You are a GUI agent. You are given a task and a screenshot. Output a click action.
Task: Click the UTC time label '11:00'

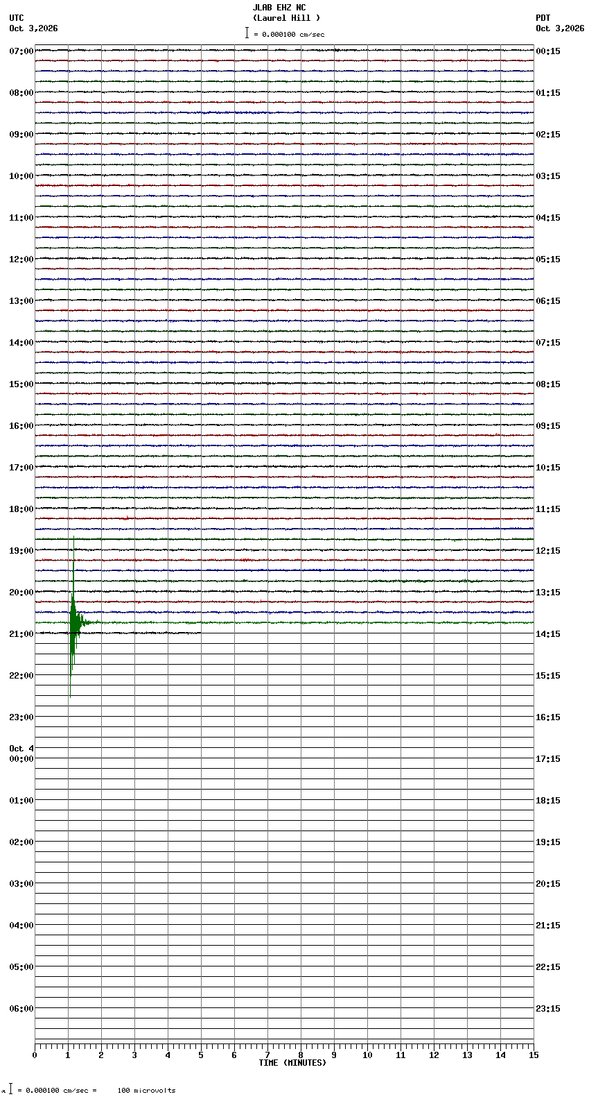point(21,218)
